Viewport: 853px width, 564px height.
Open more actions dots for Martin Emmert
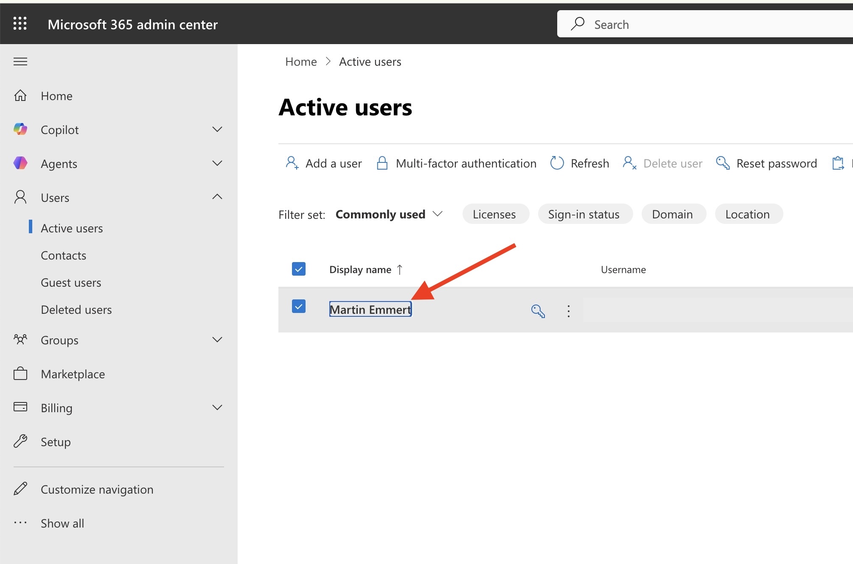568,311
